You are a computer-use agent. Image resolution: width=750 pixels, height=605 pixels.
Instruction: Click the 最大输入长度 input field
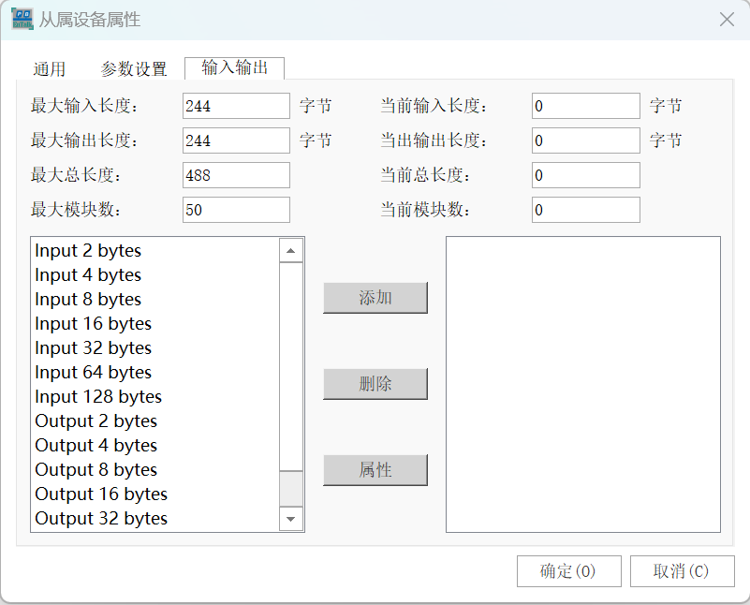[236, 106]
